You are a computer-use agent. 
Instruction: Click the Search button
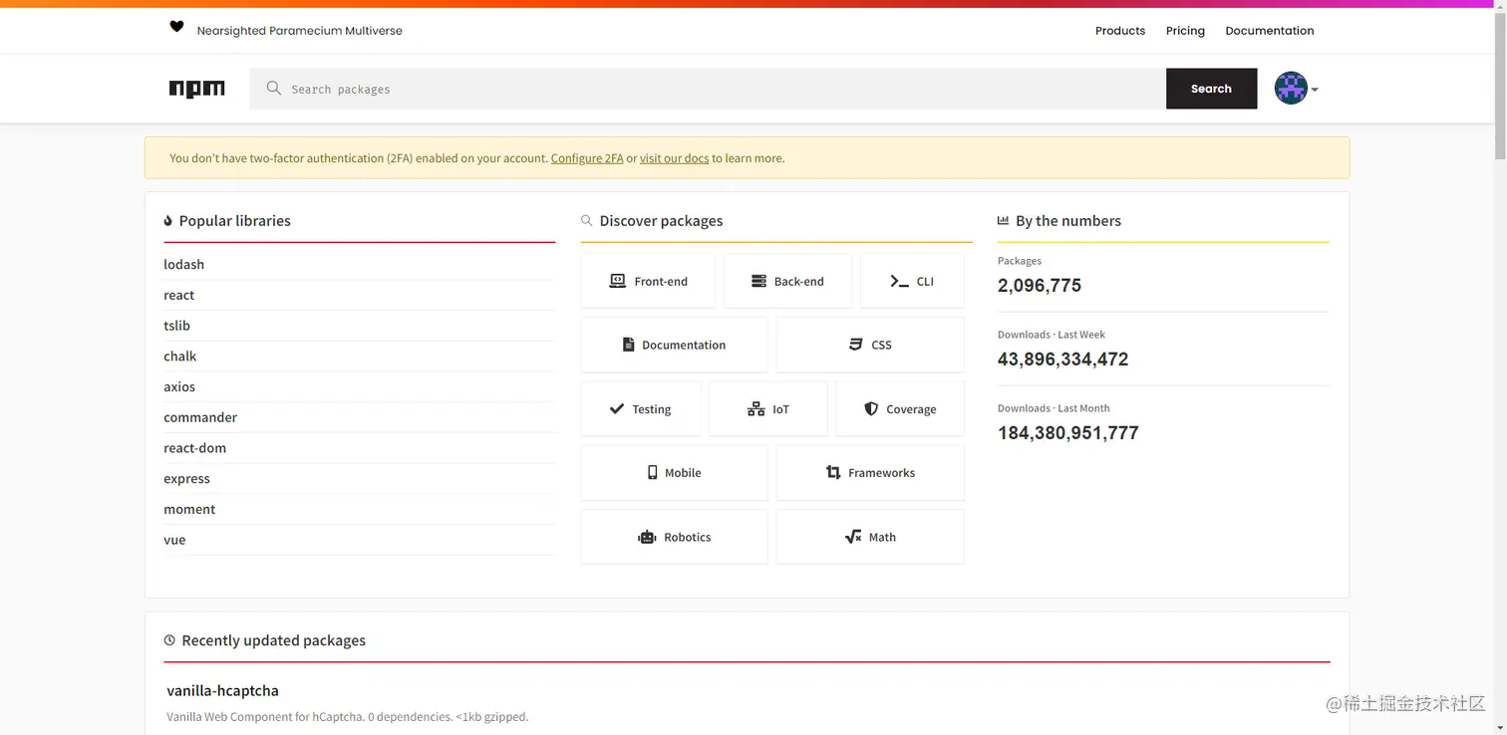pos(1211,89)
